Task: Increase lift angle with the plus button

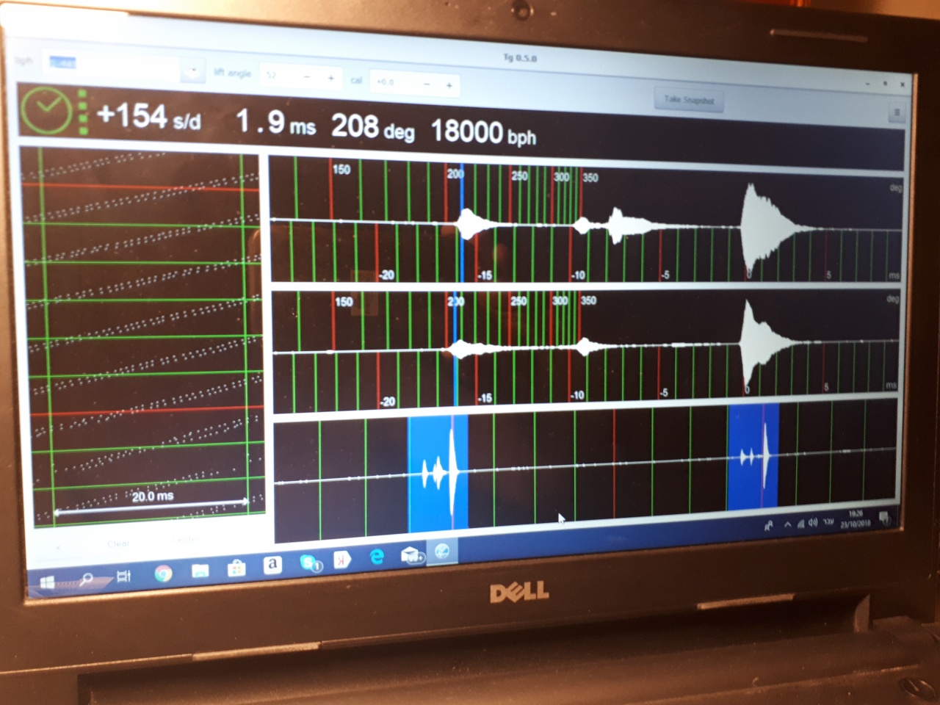Action: 331,78
